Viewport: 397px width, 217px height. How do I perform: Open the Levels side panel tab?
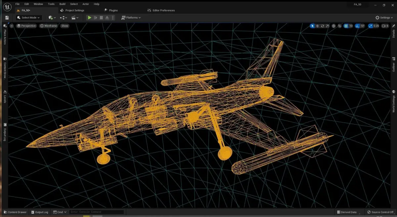coord(5,96)
